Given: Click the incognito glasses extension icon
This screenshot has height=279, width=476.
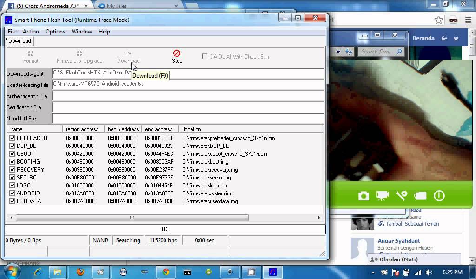Looking at the screenshot, I should (453, 20).
